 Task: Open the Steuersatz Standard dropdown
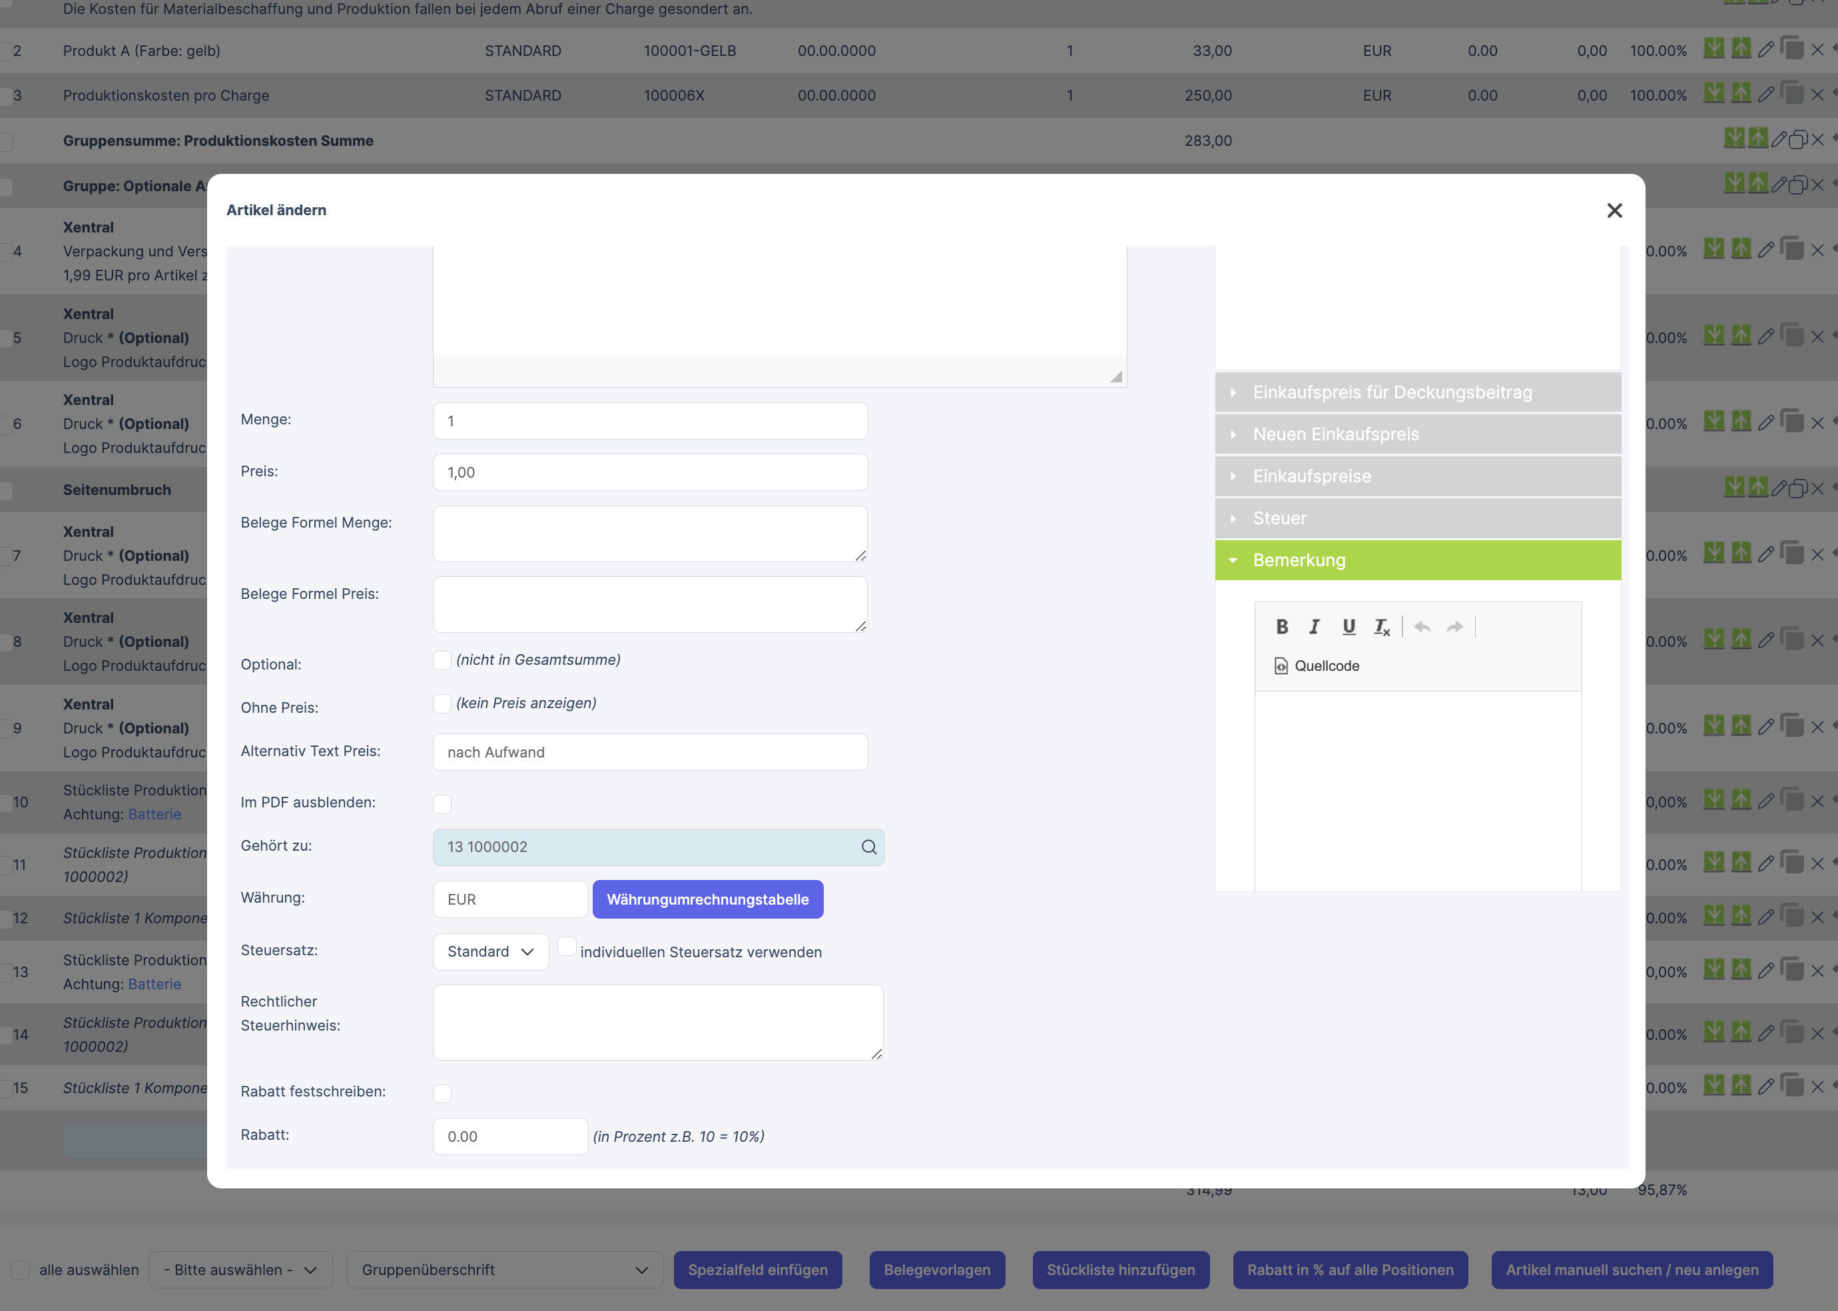(x=491, y=952)
